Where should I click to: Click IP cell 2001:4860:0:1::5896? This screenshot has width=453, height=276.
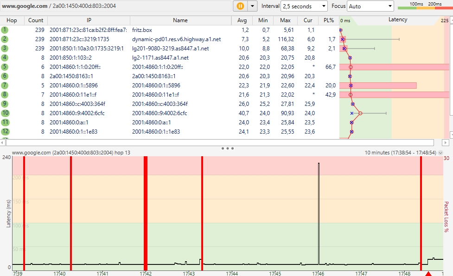click(73, 85)
